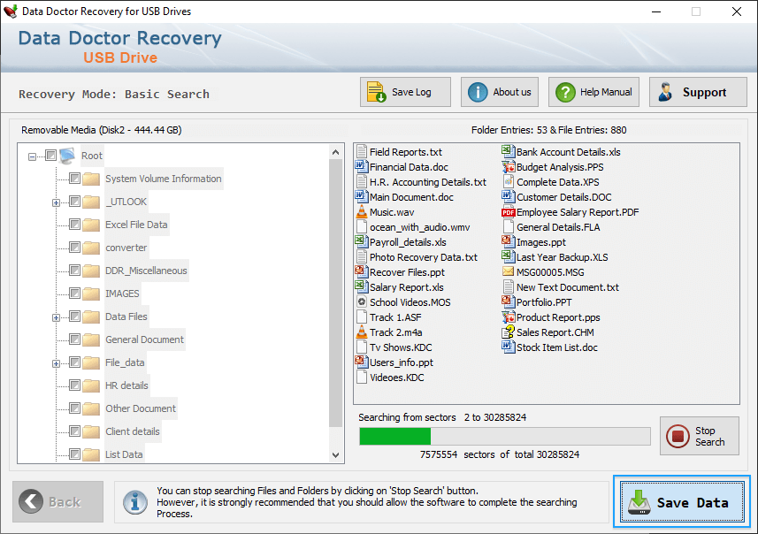Click MSG00005.MSG envelope icon
Screen dimensions: 758x534
click(508, 271)
